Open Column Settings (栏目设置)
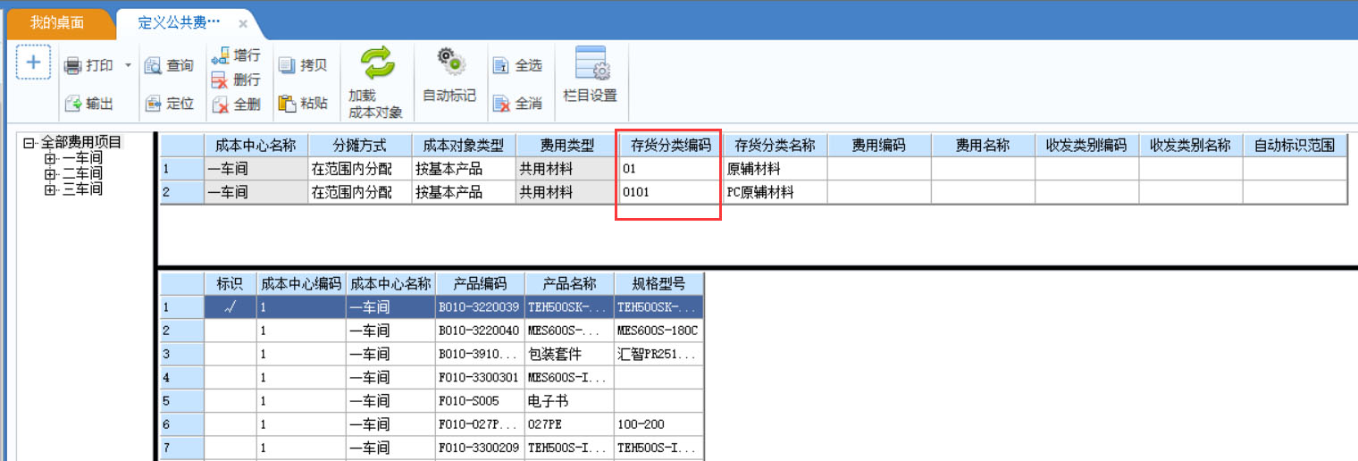This screenshot has height=461, width=1358. point(591,64)
